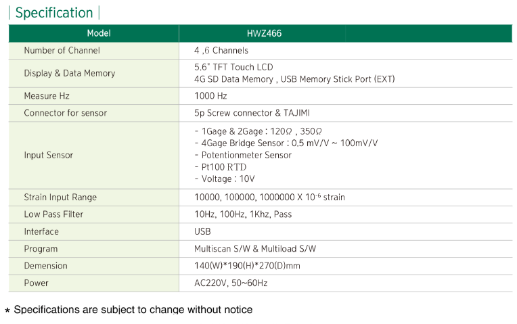Click the USB interface value

202,231
